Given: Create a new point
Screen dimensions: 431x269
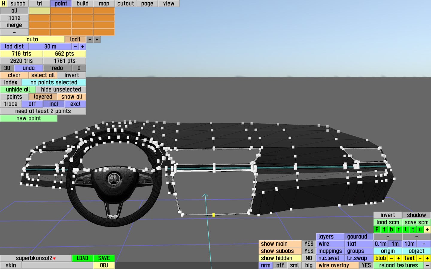Looking at the screenshot, I should point(29,118).
